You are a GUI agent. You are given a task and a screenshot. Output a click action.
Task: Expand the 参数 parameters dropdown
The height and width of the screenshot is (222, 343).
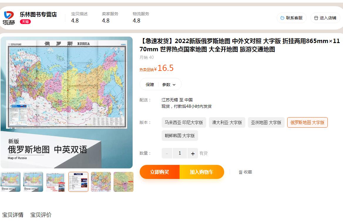point(169,85)
